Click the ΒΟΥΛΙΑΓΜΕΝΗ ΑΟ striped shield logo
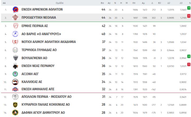 click(15, 58)
